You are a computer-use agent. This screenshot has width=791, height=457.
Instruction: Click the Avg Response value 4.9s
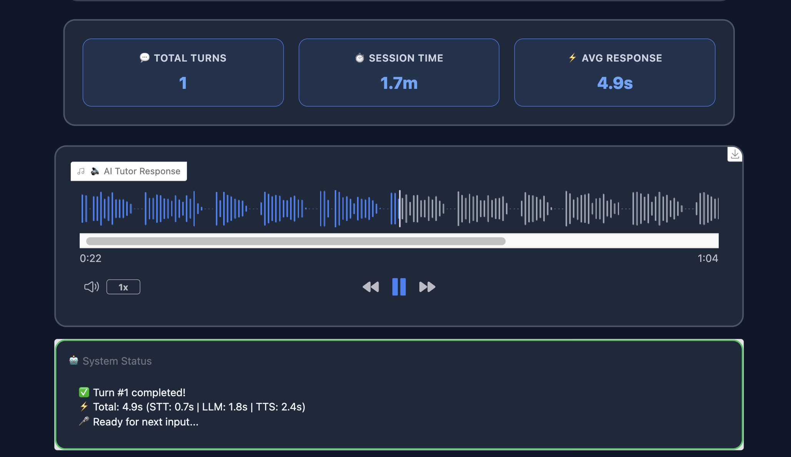click(x=615, y=83)
